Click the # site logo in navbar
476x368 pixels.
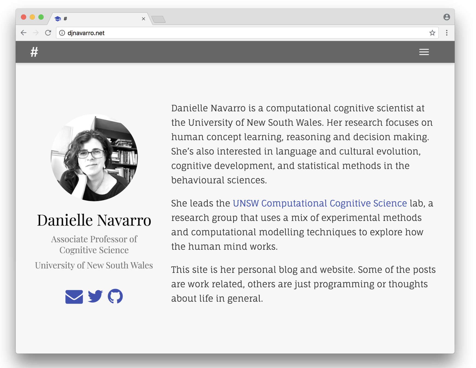(34, 52)
